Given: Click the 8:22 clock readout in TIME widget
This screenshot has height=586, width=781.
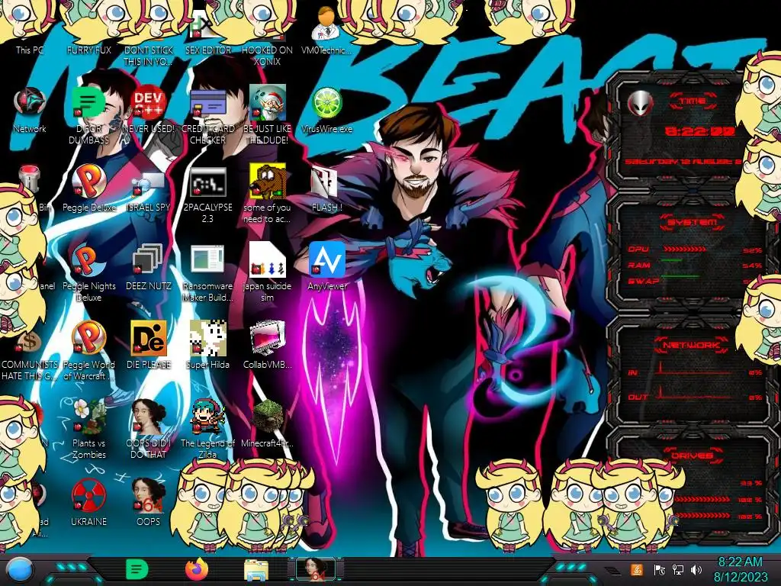Looking at the screenshot, I should [700, 131].
